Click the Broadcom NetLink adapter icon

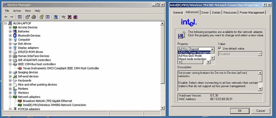click(x=20, y=101)
